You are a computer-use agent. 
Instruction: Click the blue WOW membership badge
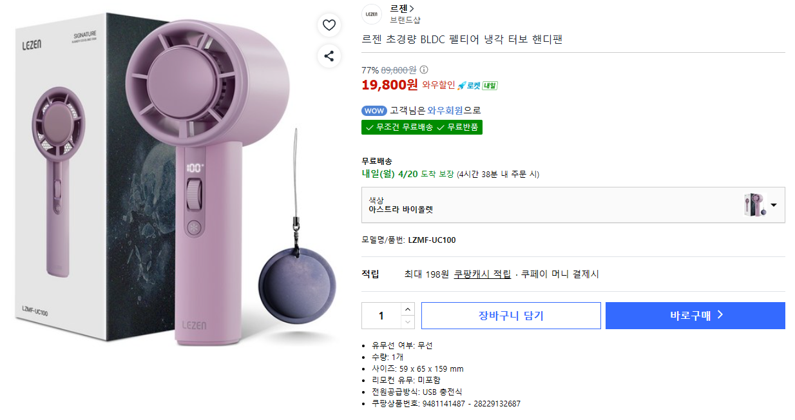(374, 110)
